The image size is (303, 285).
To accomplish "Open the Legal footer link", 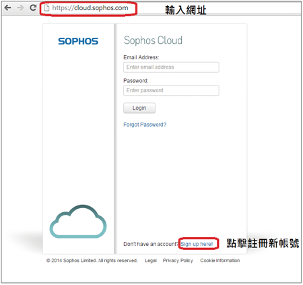I will coord(151,261).
